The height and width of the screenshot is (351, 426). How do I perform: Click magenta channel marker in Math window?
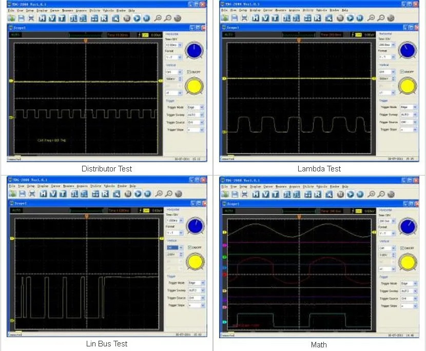(x=224, y=245)
